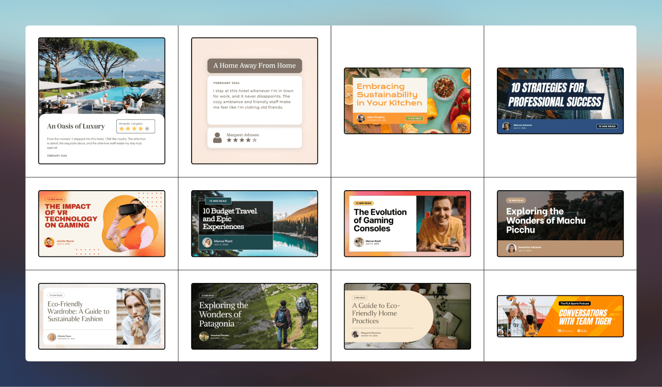Click the star rating under Margaret Johnson
This screenshot has height=387, width=662.
point(242,140)
